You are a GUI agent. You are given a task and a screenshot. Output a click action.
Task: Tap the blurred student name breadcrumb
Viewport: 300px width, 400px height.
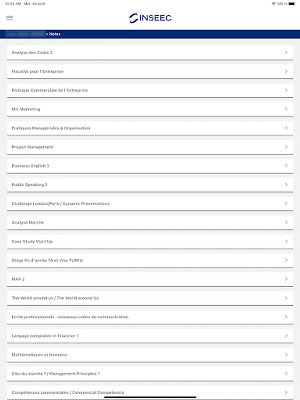[25, 34]
